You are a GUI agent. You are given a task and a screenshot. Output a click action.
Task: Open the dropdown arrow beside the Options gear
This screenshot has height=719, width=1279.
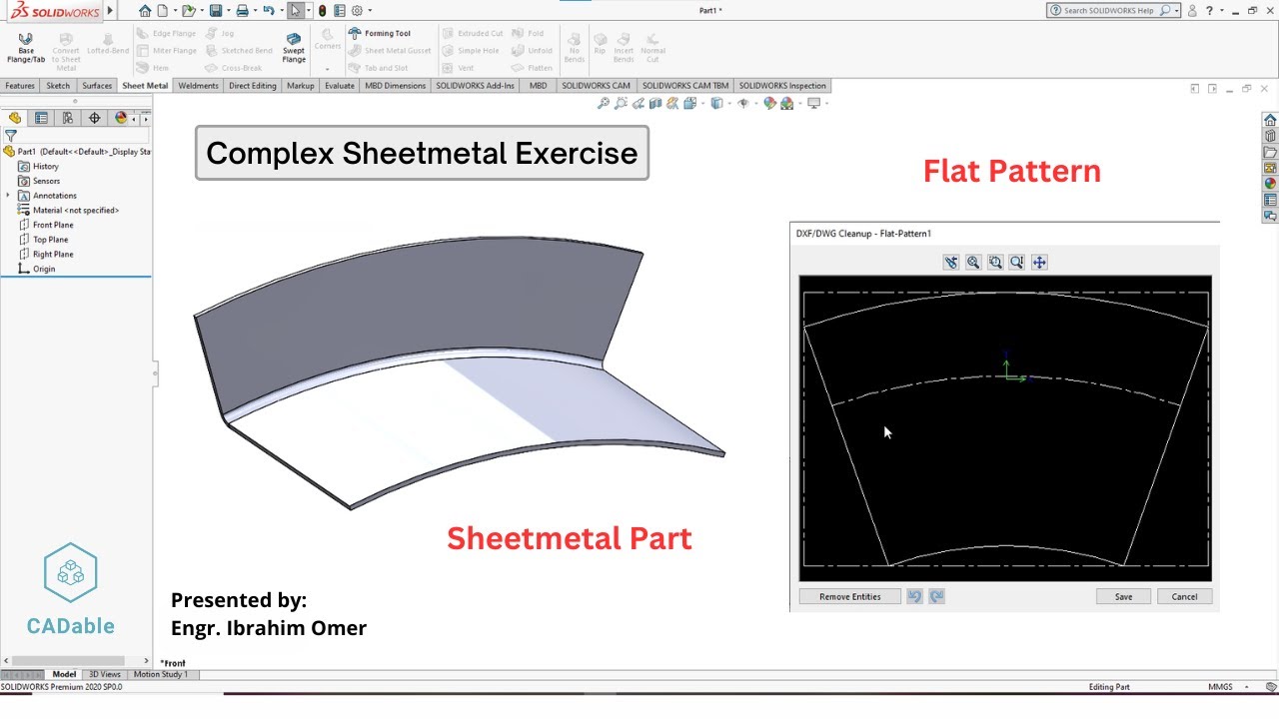[x=370, y=11]
